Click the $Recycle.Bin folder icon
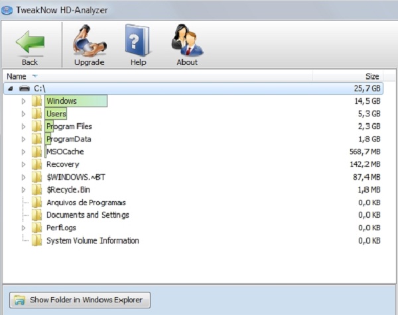This screenshot has height=315, width=398. pyautogui.click(x=36, y=190)
